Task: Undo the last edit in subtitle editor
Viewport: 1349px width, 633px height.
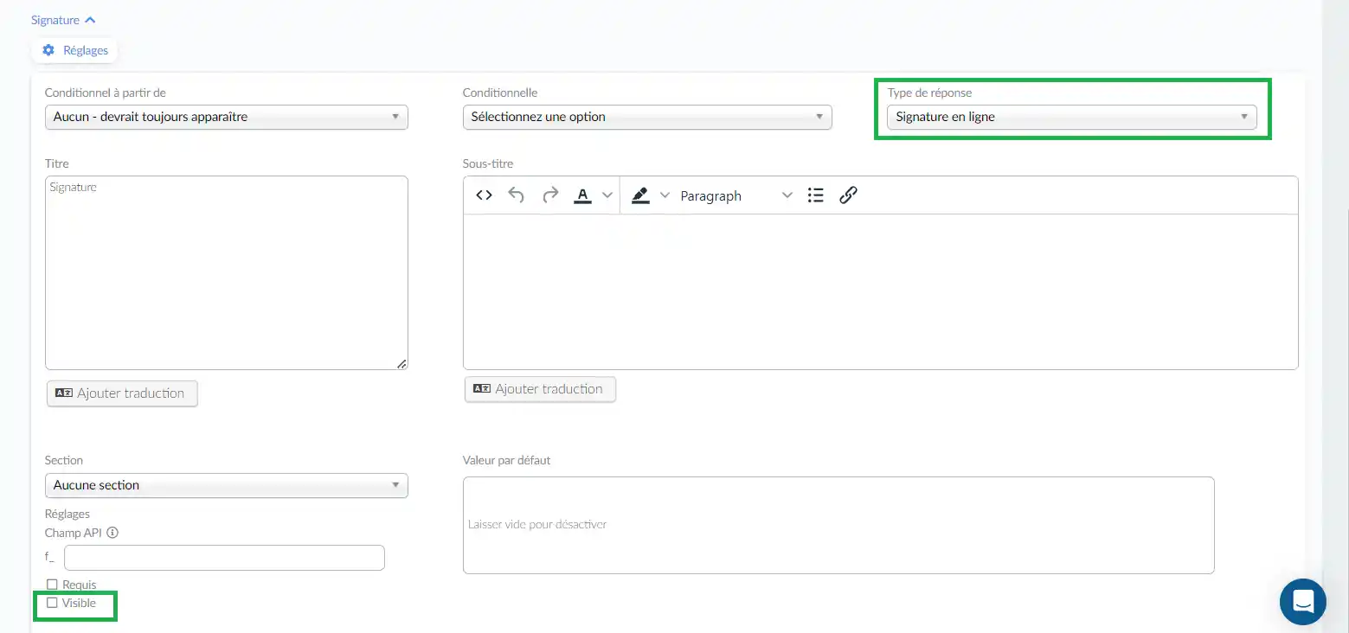Action: point(517,195)
